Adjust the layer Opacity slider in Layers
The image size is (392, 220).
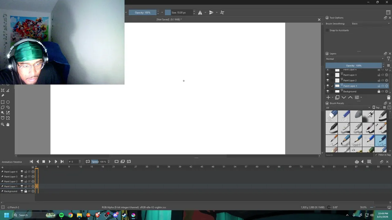click(x=354, y=66)
